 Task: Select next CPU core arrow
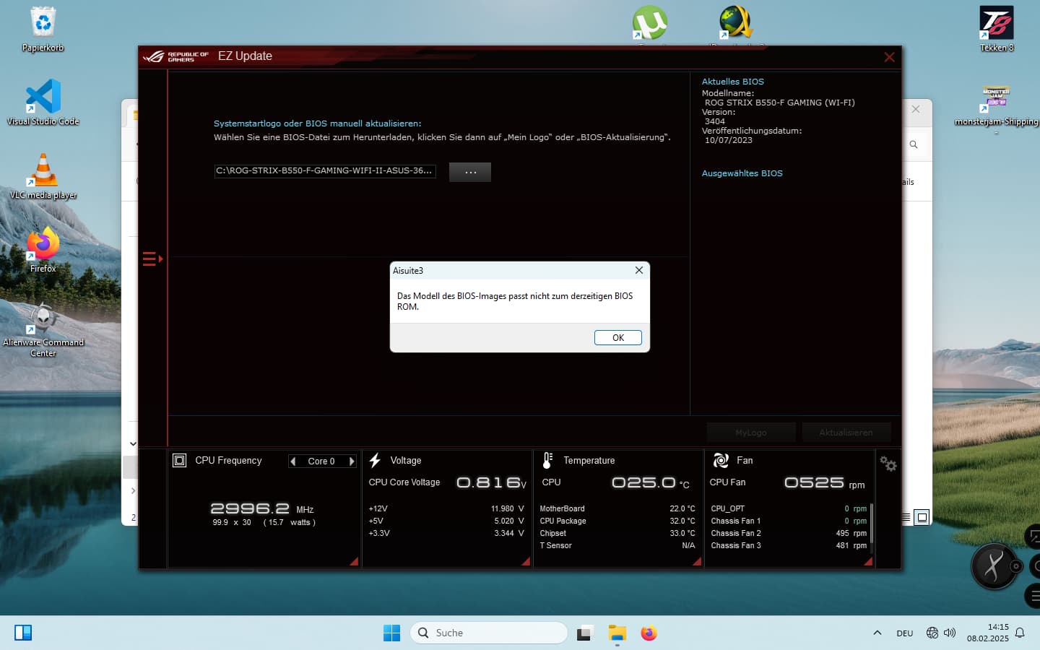352,461
